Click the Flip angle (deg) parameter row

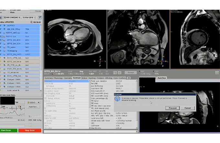tap(67, 111)
